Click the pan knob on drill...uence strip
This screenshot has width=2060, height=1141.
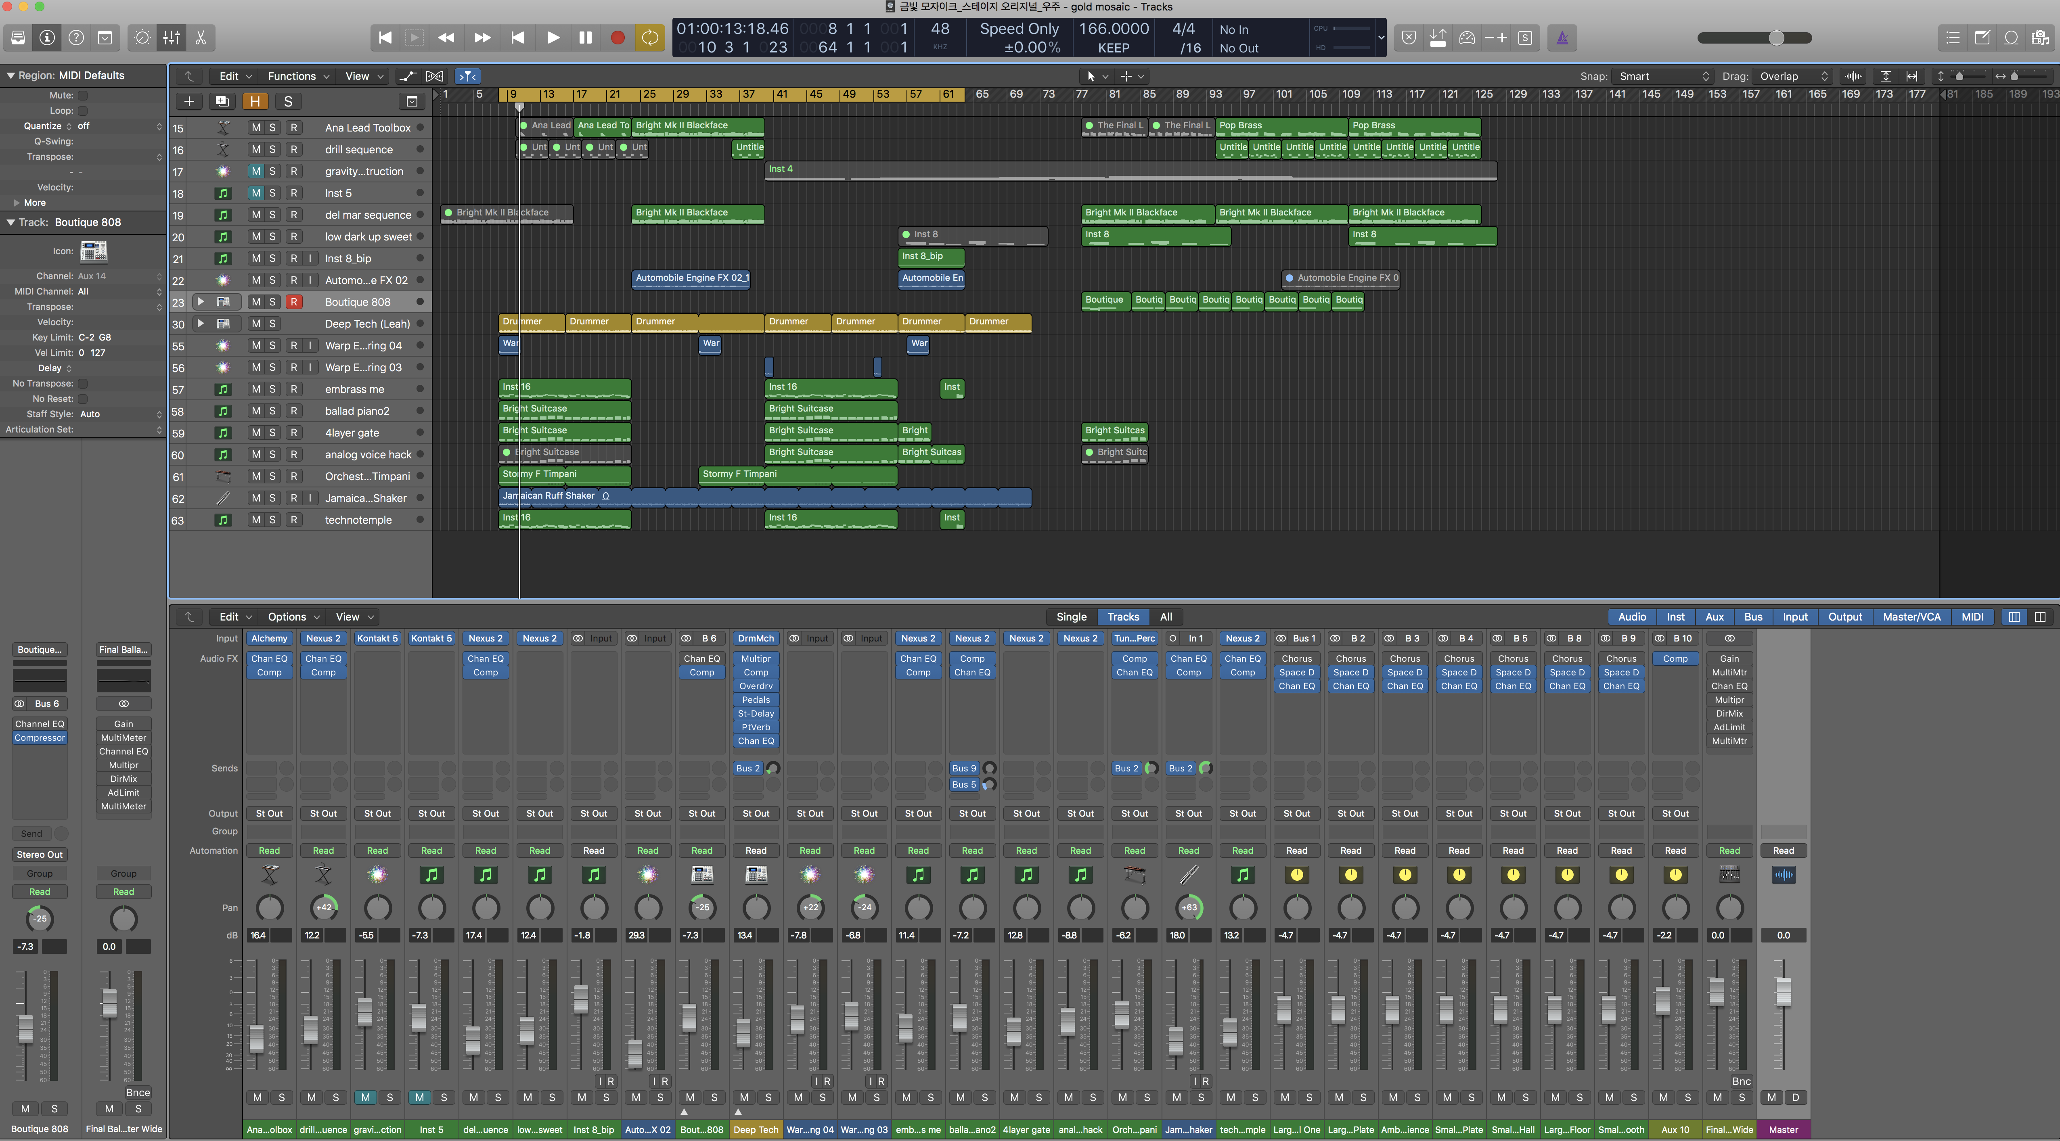(323, 907)
